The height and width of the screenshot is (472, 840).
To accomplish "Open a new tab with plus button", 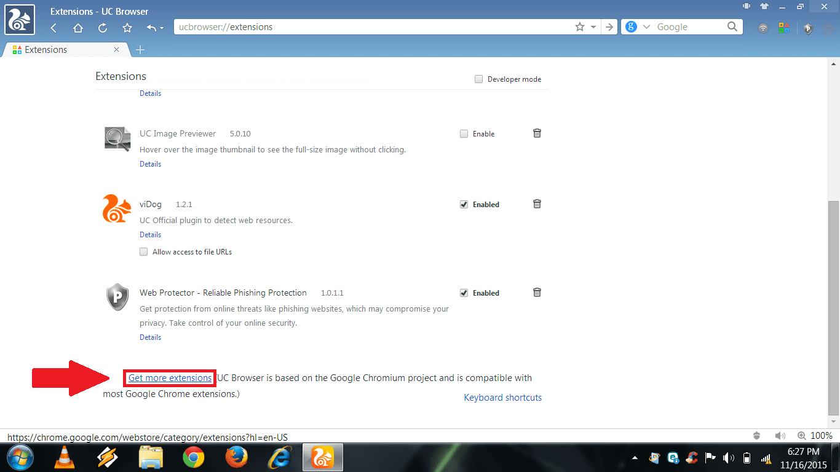I will tap(140, 50).
